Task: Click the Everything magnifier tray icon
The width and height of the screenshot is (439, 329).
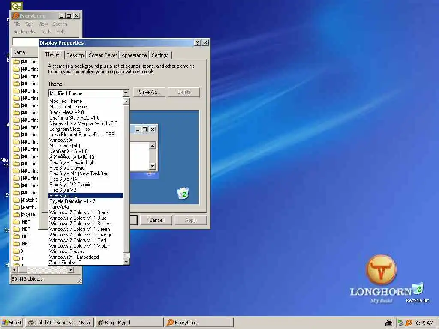Action: [409, 323]
